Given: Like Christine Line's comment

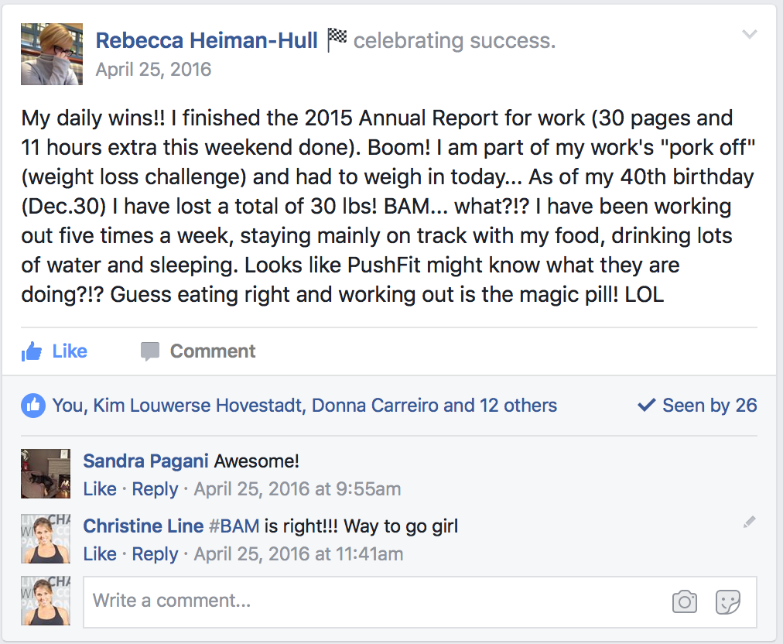Looking at the screenshot, I should tap(100, 554).
